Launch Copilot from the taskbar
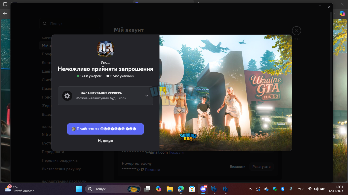348x195 pixels. [158, 189]
